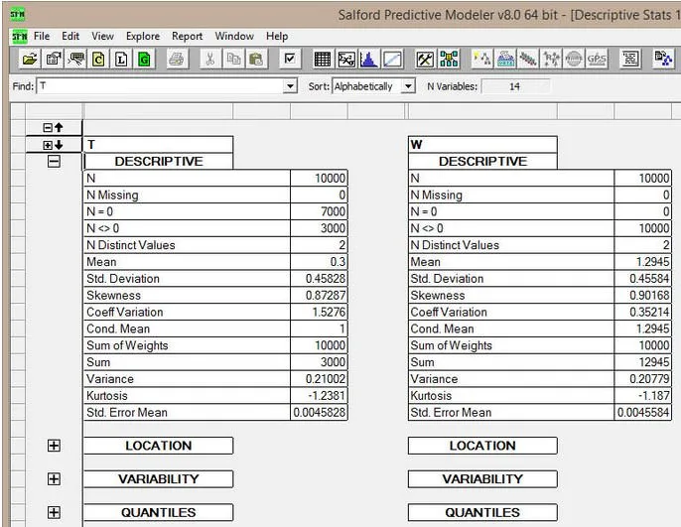Select W Coeff Variation value 0.35214
The image size is (681, 527).
[x=643, y=312]
